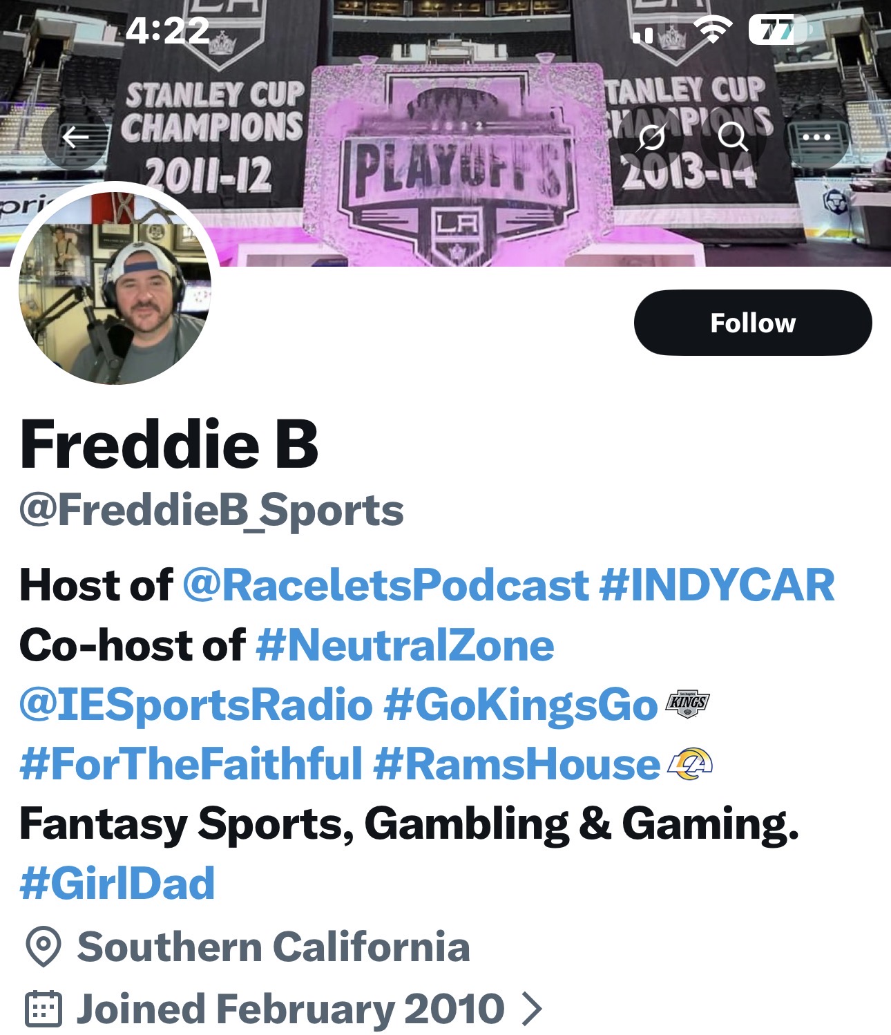The height and width of the screenshot is (1035, 891).
Task: Tap the calendar icon beside Joined date
Action: click(x=44, y=1009)
